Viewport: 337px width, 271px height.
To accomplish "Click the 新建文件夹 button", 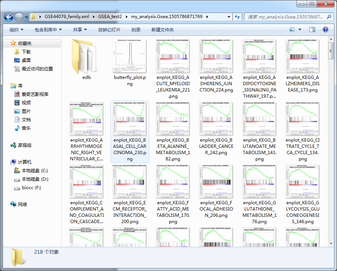I will pyautogui.click(x=162, y=29).
